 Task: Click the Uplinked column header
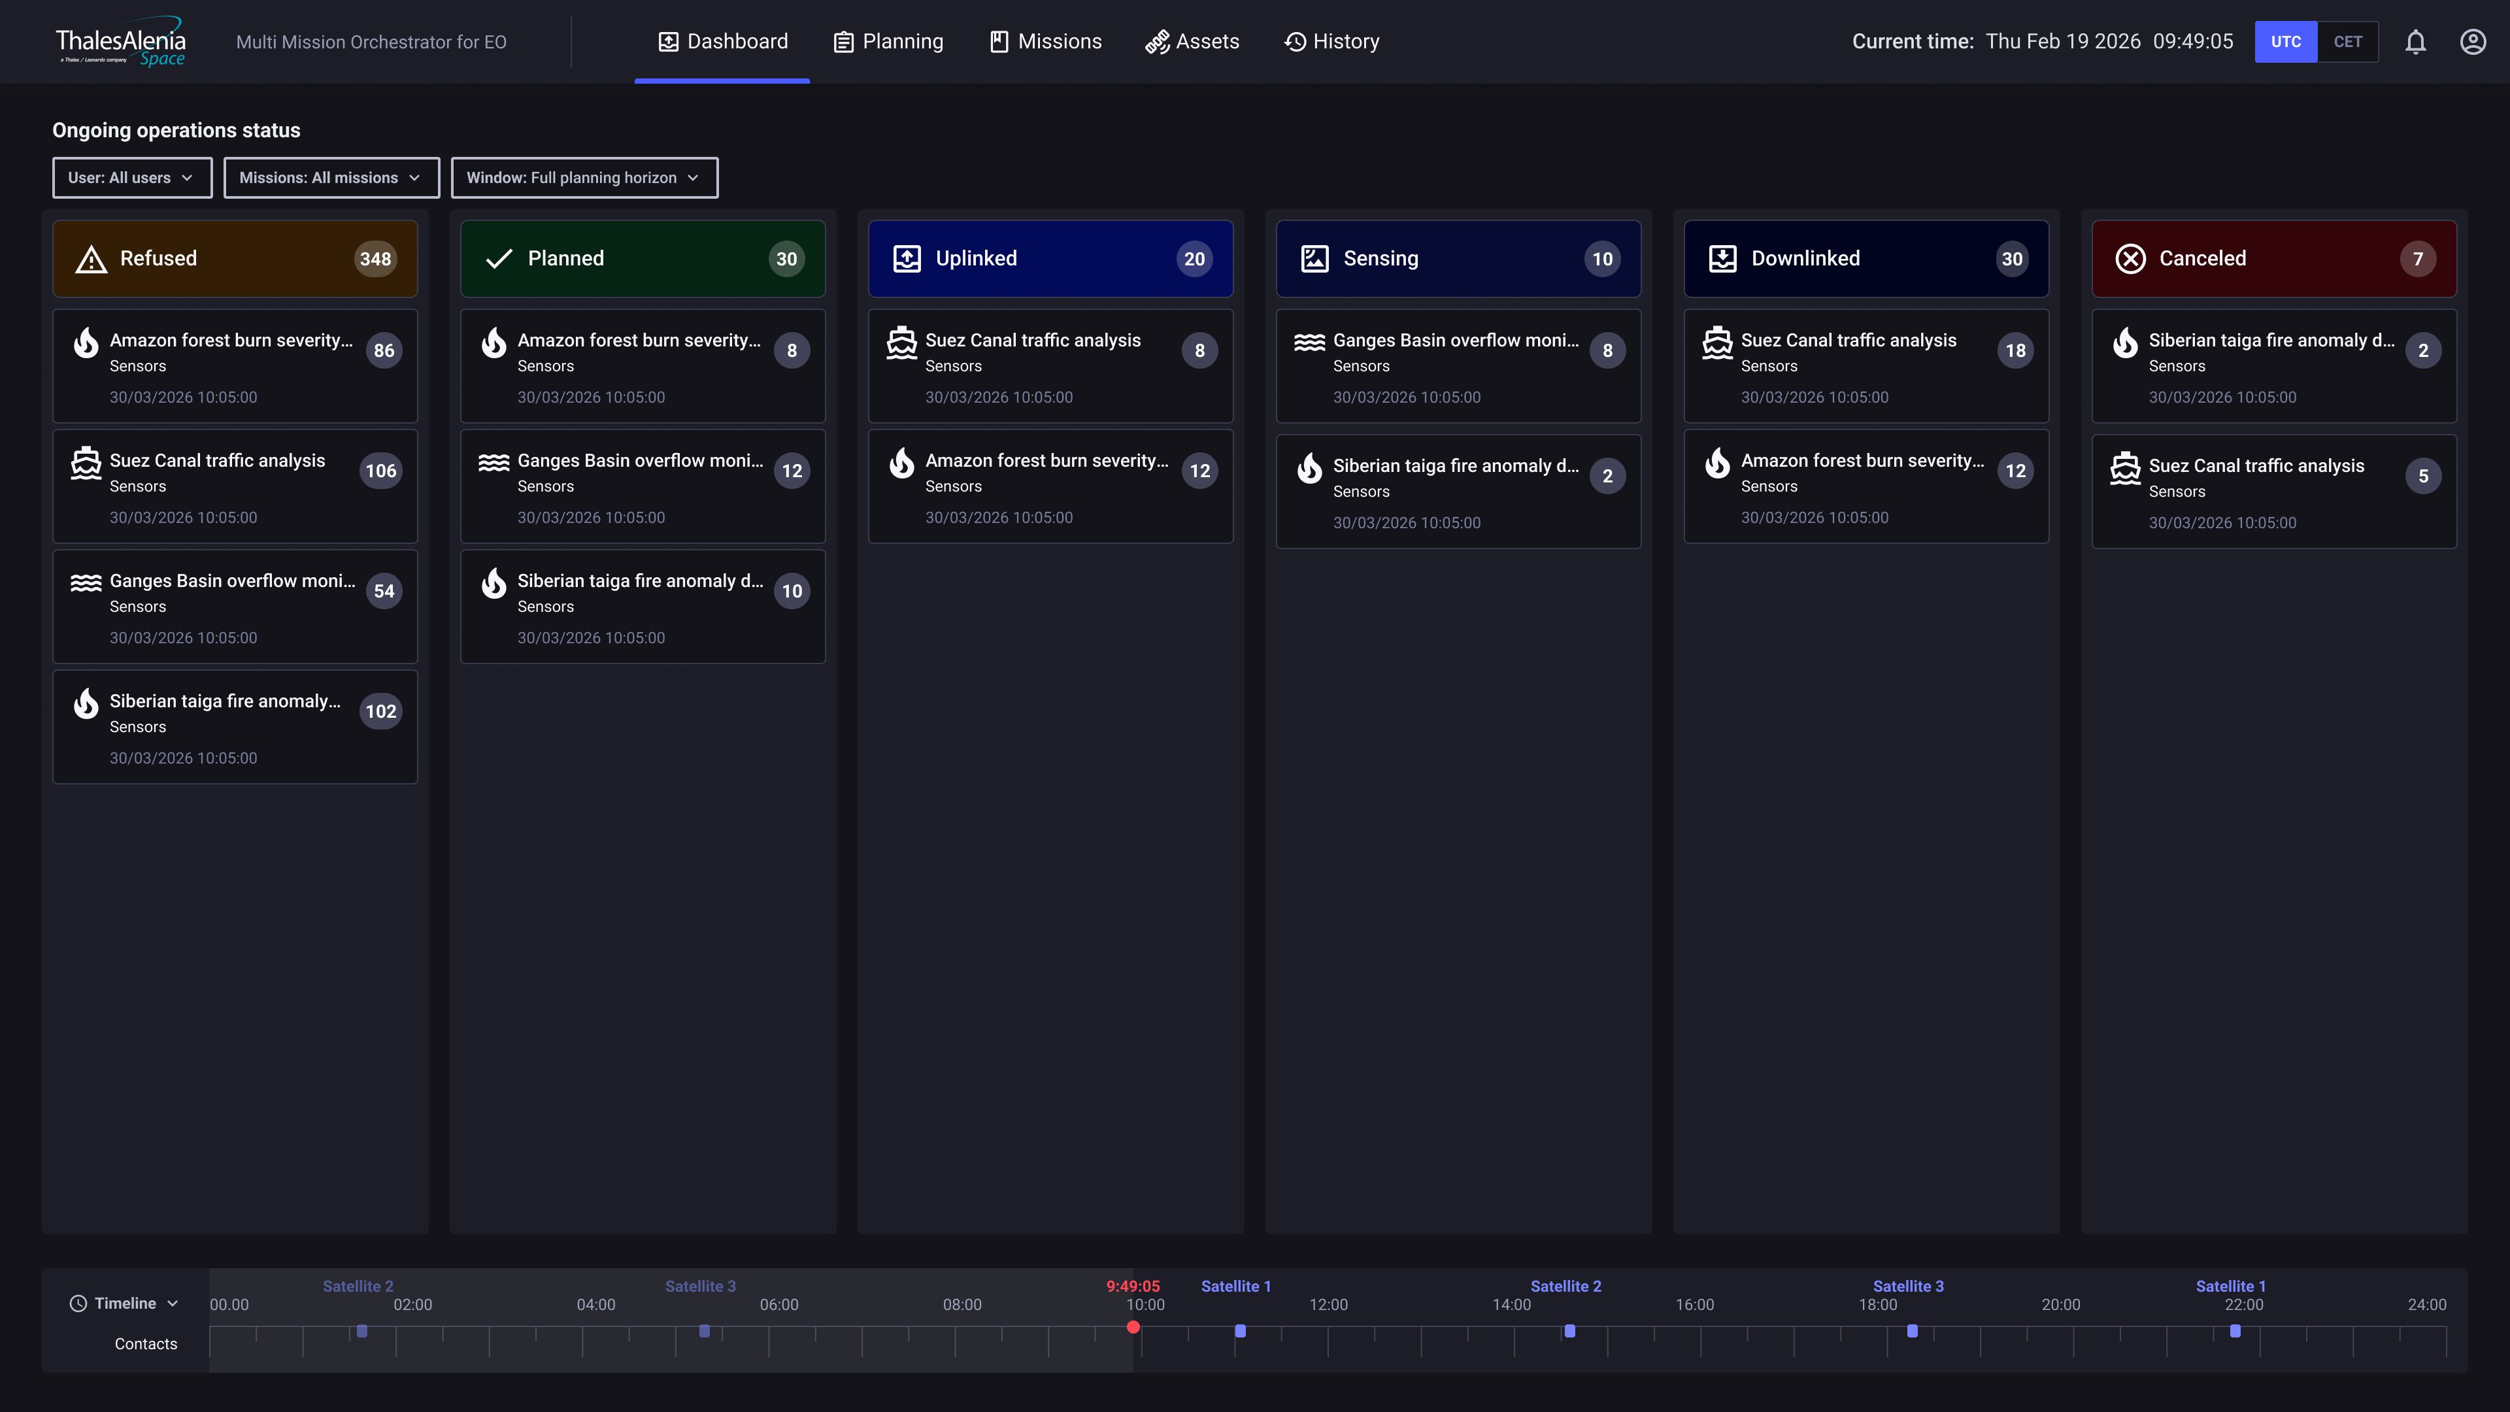(x=1050, y=258)
